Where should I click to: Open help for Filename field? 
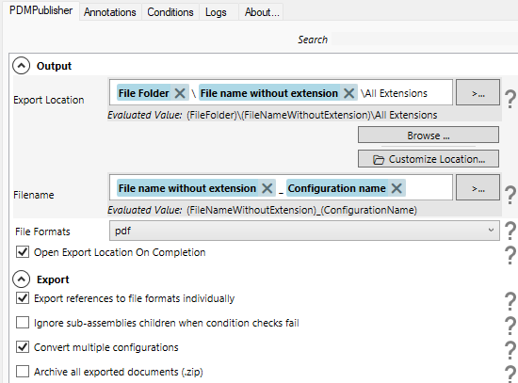tap(510, 195)
